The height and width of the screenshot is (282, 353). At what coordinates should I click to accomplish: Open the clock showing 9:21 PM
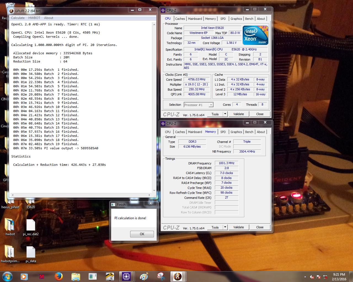tap(339, 276)
